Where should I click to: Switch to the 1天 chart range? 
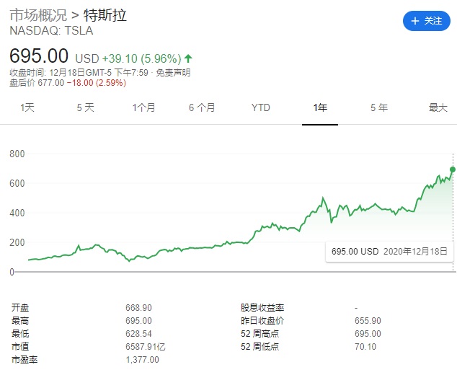[x=27, y=107]
